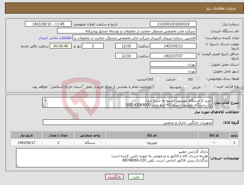Click the طبقه بندی موضوعی label
Image resolution: width=244 pixels, height=185 pixels.
point(223,79)
